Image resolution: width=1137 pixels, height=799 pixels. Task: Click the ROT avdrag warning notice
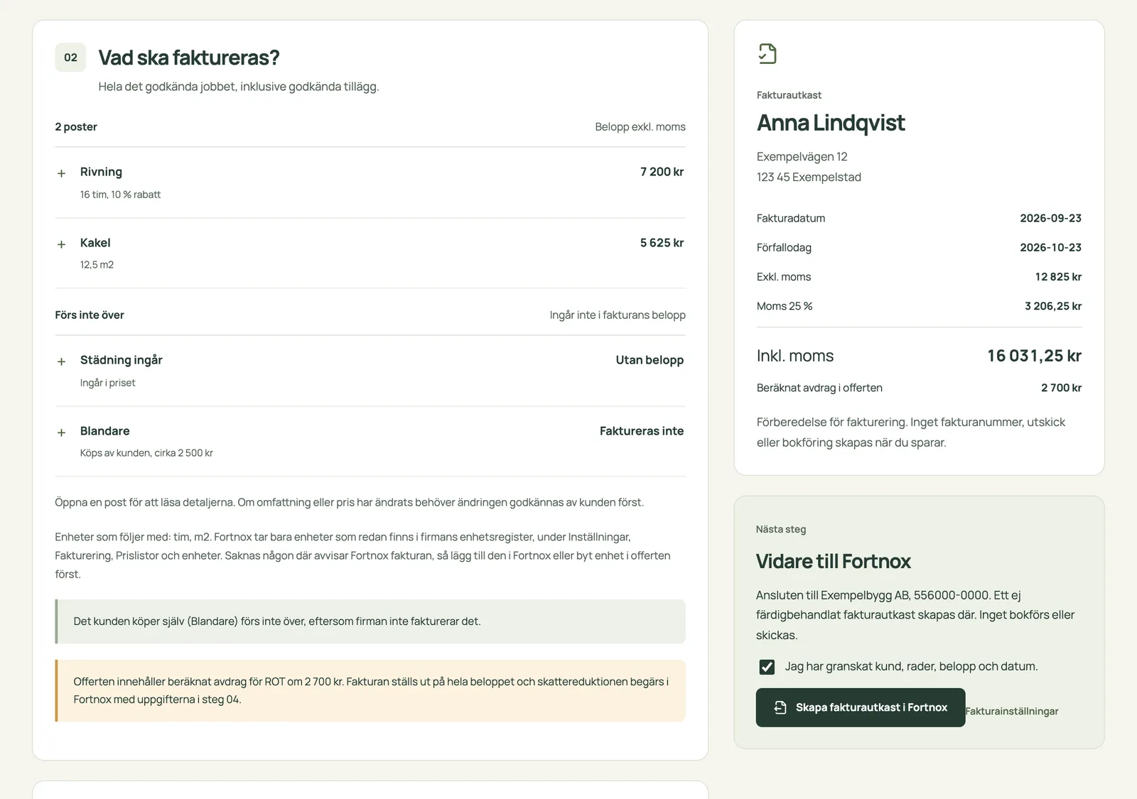pos(370,690)
